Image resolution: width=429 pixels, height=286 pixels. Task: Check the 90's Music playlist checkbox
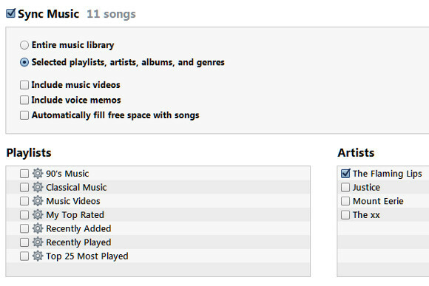point(24,174)
